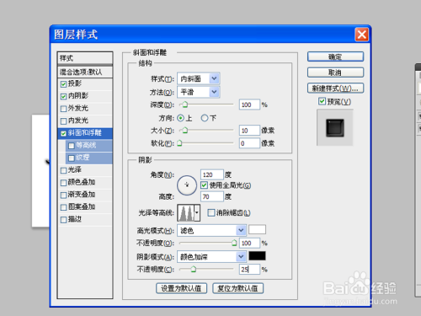Screen dimensions: 421x316
Task: Enable the 内发光 checkbox
Action: pos(63,121)
